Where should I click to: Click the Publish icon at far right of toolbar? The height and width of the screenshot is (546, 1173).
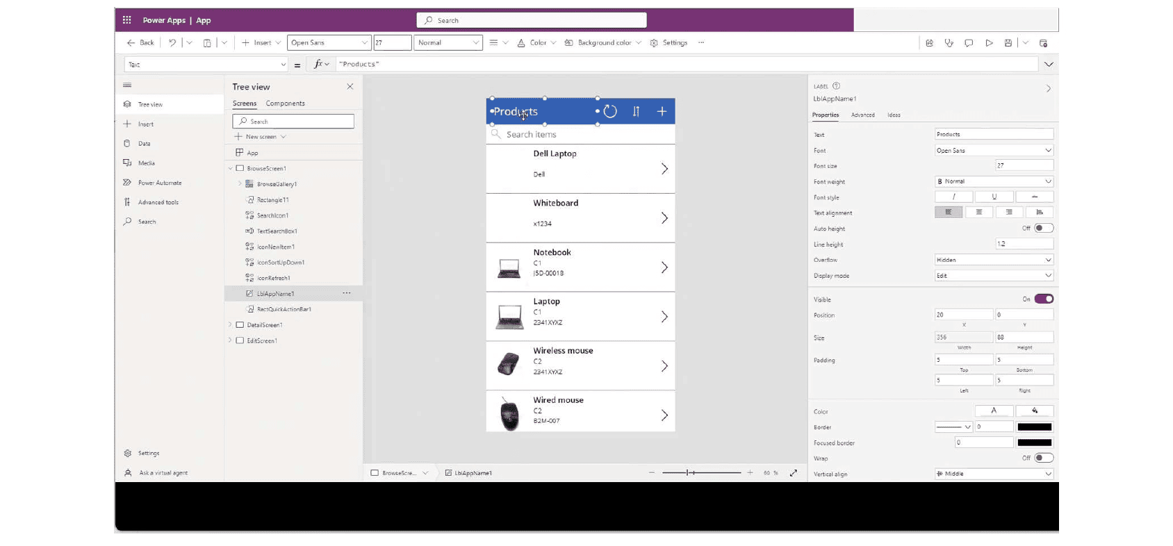pyautogui.click(x=1043, y=42)
